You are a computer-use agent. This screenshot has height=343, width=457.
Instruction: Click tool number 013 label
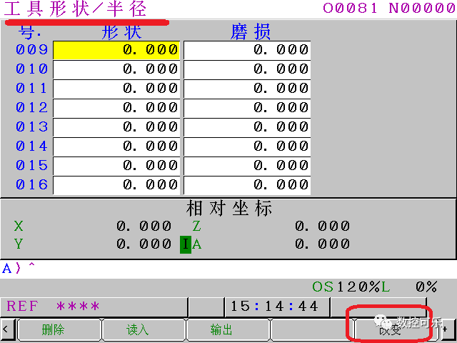pos(31,126)
